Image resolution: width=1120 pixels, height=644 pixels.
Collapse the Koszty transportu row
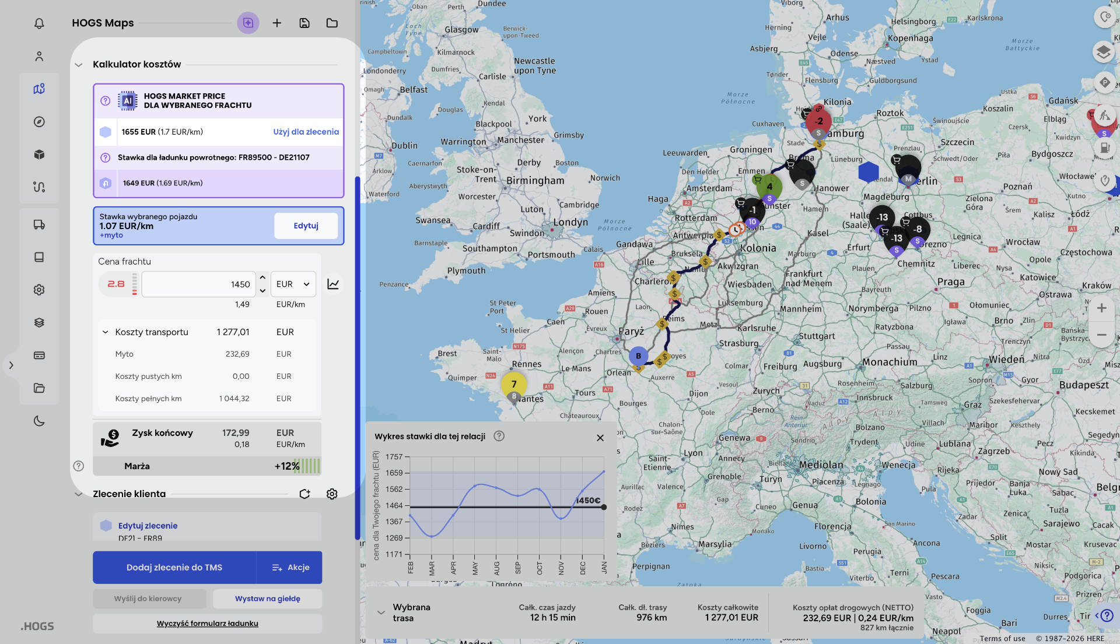click(106, 332)
